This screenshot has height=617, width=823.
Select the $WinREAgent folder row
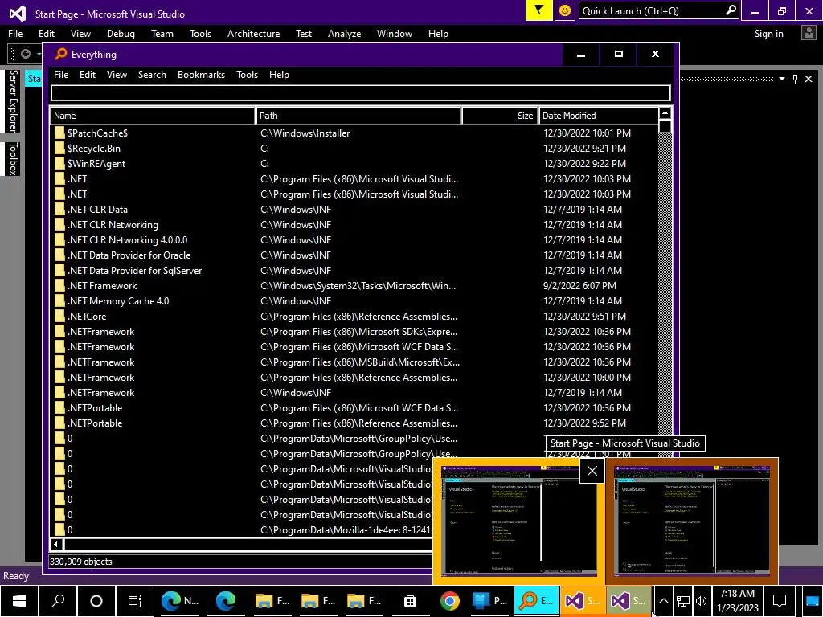point(354,163)
